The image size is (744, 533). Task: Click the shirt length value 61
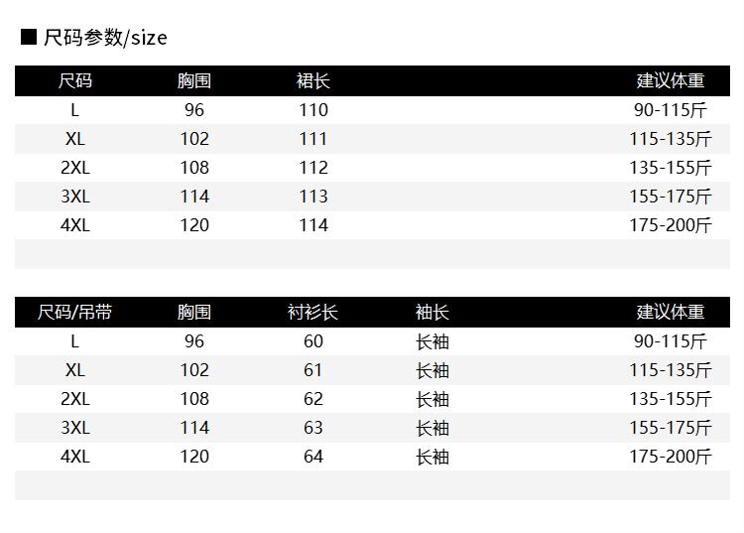(312, 370)
